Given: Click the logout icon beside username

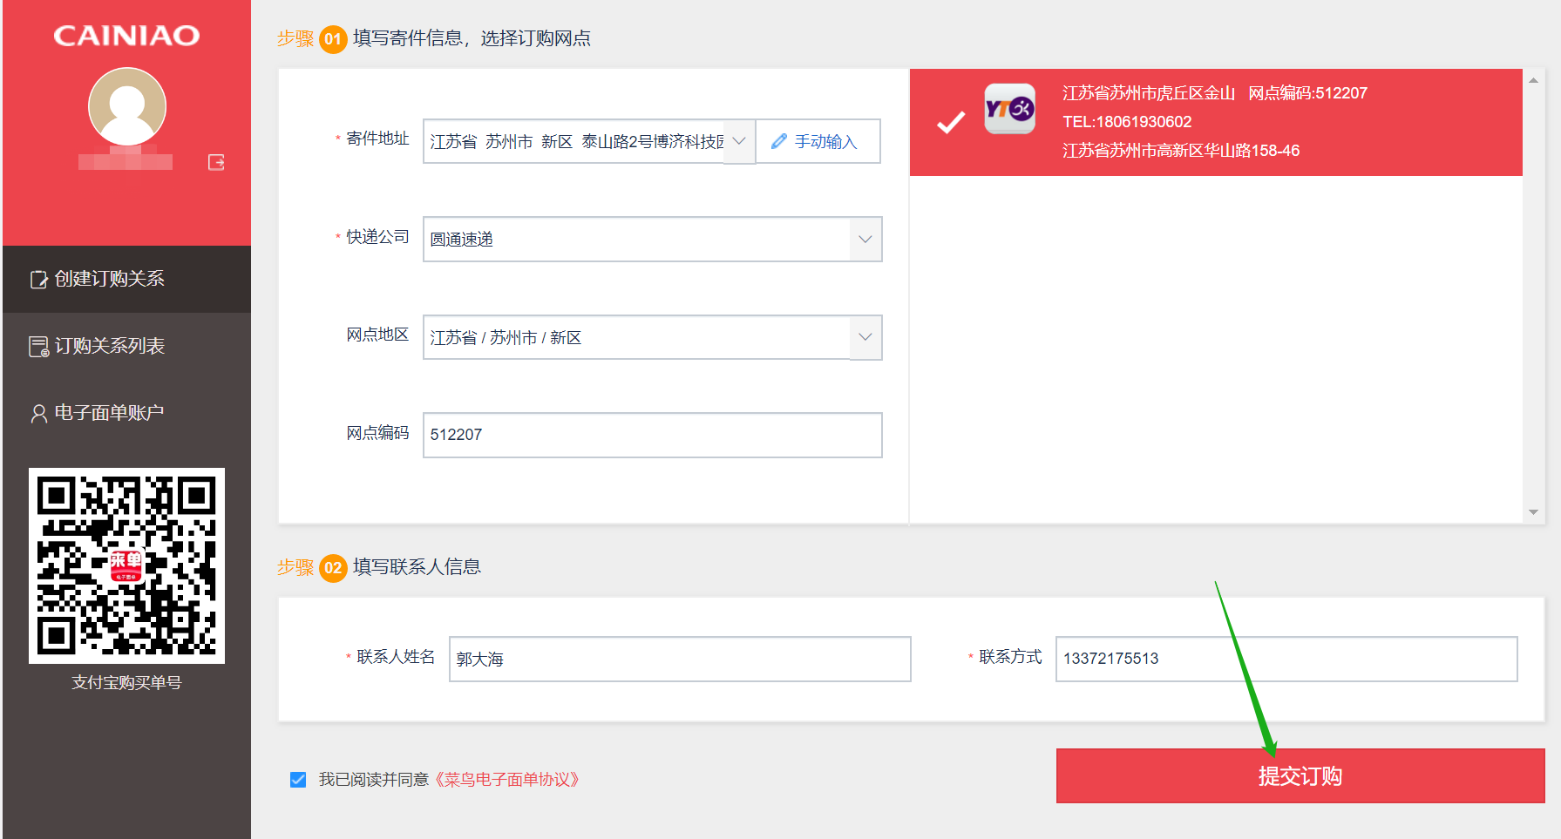Looking at the screenshot, I should [216, 162].
